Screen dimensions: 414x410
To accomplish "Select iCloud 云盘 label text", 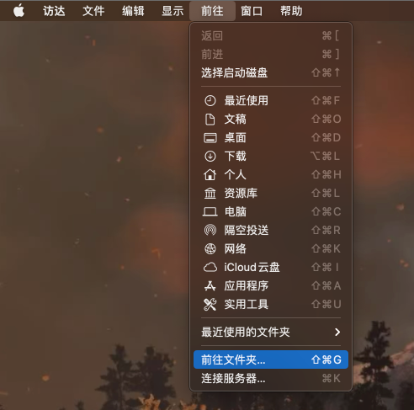I will point(252,268).
